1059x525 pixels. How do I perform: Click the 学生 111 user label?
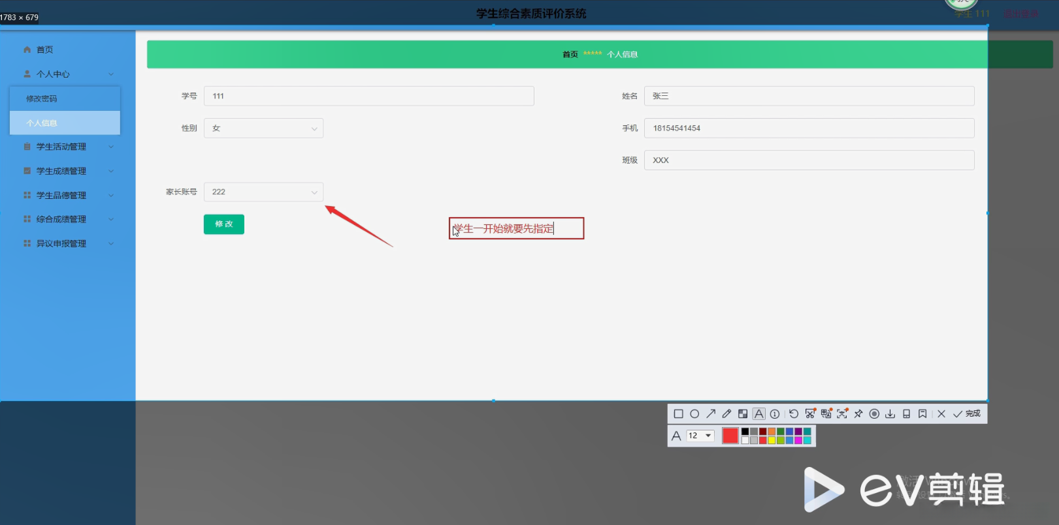pos(973,14)
